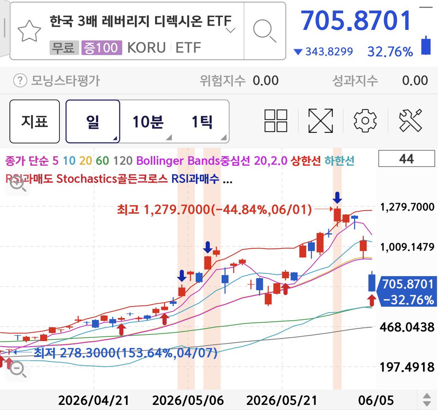Click the 468.0438 price axis label
Screen dimensions: 438x410
[407, 327]
